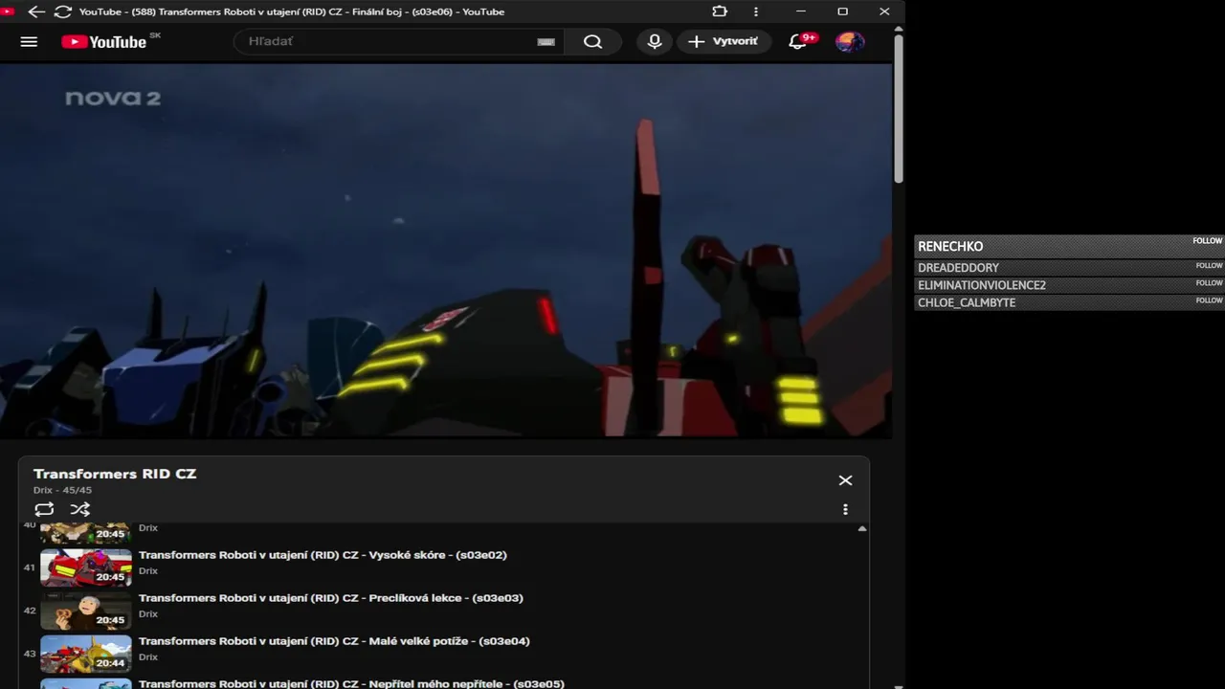Click the page vertical scrollbar thumb

click(899, 108)
